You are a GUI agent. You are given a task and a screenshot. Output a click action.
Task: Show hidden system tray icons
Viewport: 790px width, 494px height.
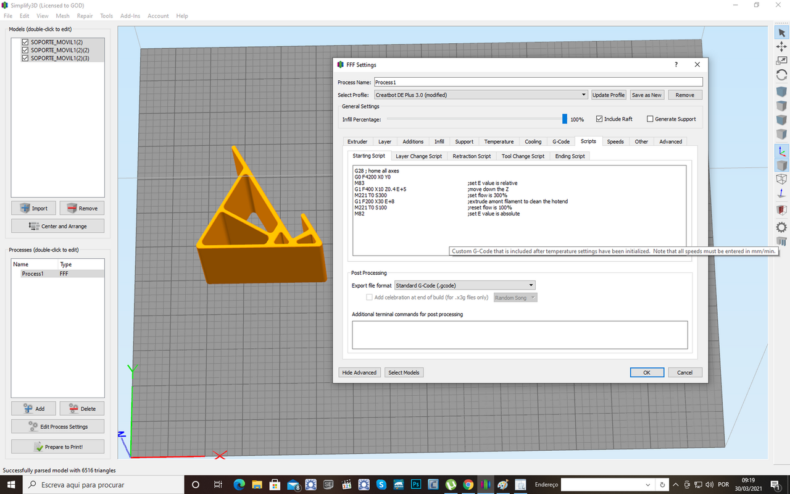pyautogui.click(x=676, y=485)
